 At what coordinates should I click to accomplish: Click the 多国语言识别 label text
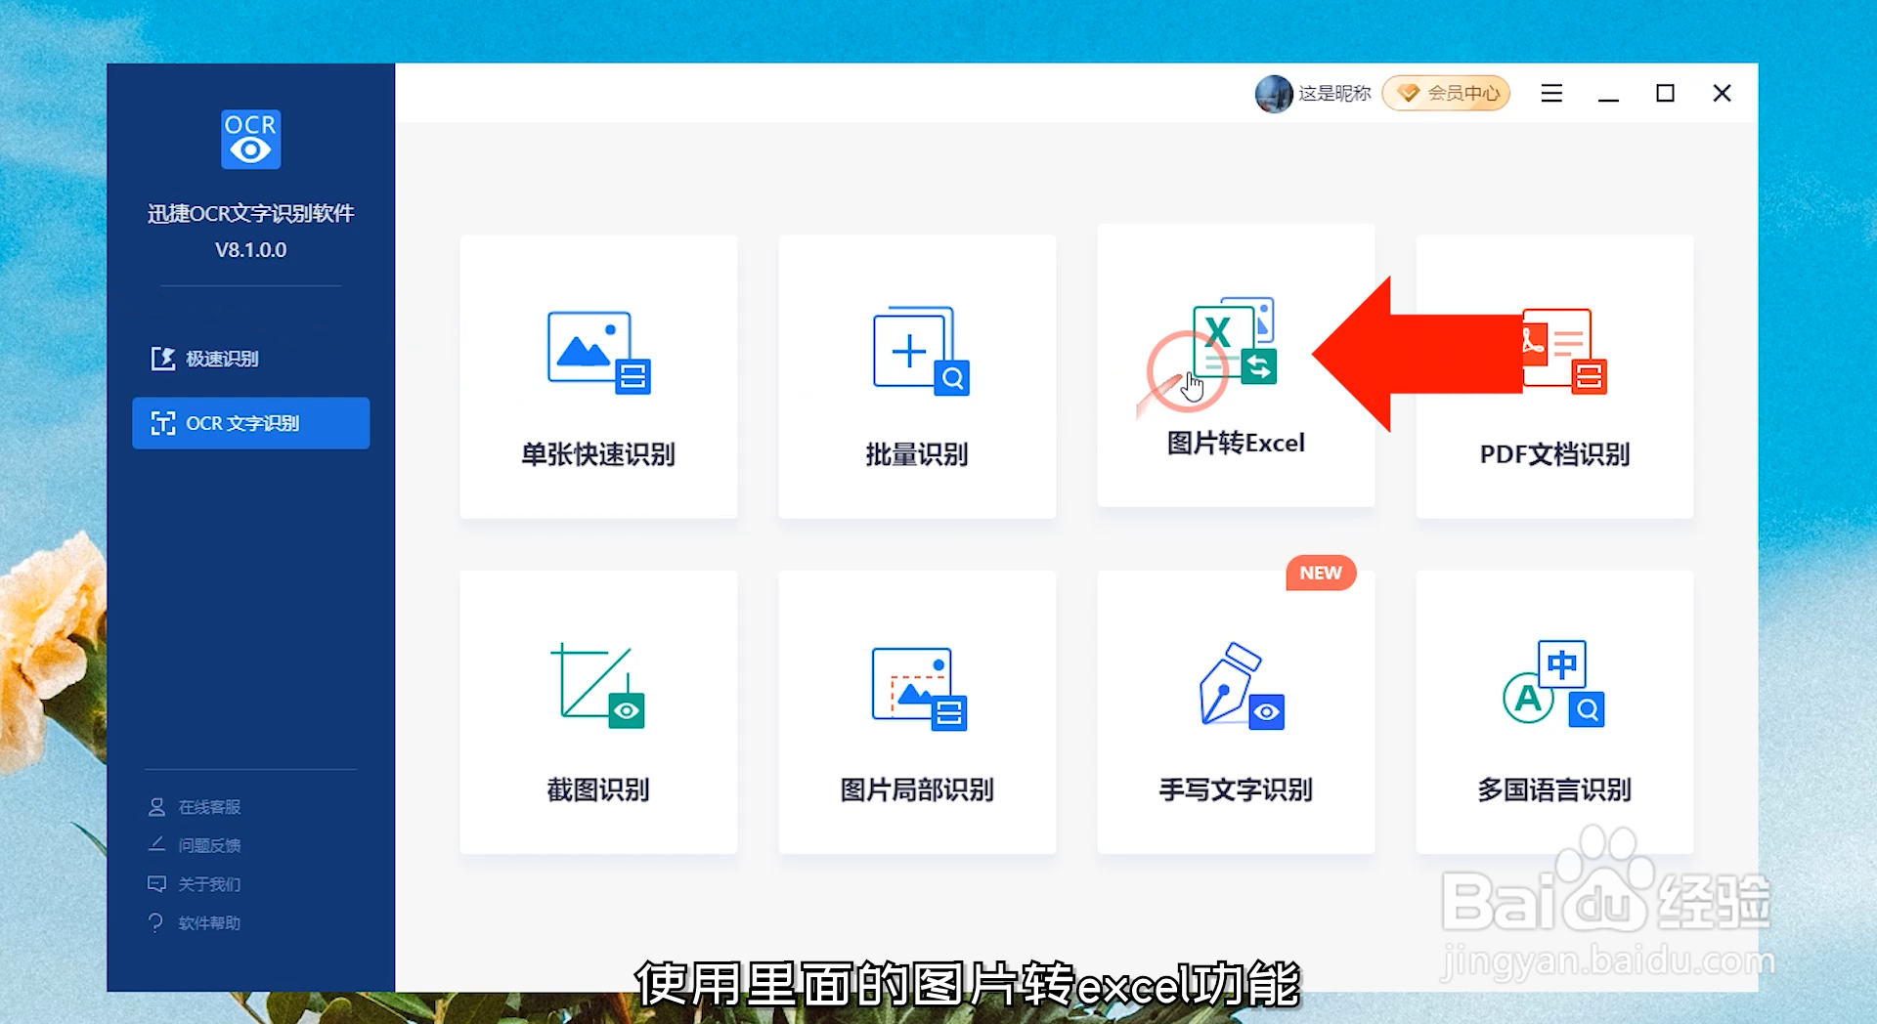[1554, 789]
